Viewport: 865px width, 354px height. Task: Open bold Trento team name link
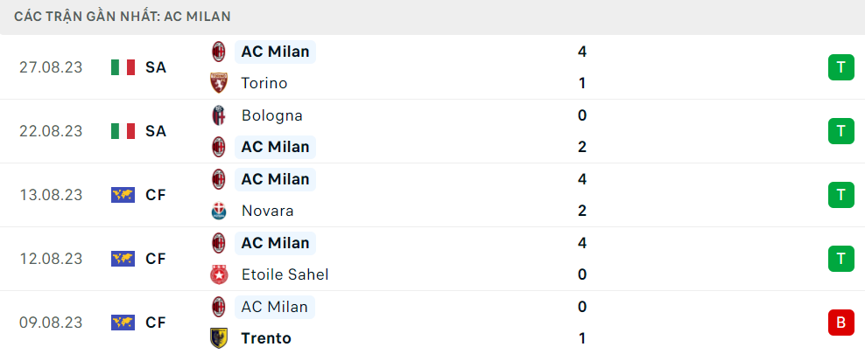[x=266, y=338]
